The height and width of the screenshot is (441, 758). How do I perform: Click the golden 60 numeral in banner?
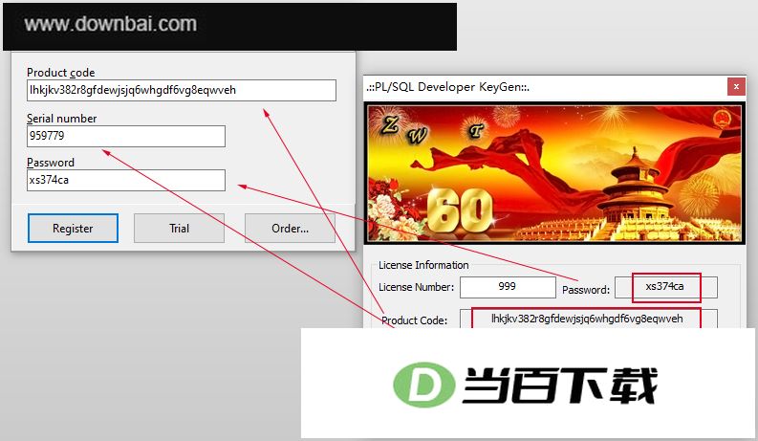coord(459,209)
